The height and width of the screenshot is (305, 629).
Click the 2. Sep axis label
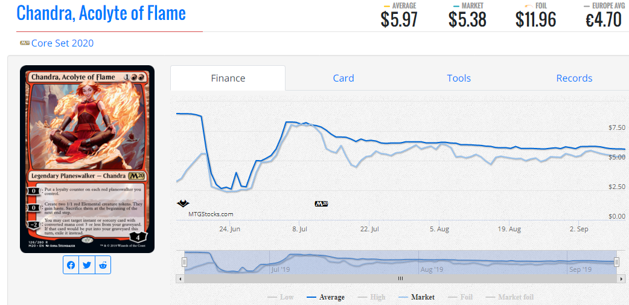tap(579, 230)
